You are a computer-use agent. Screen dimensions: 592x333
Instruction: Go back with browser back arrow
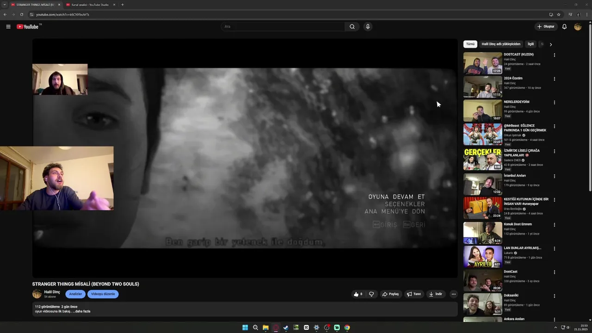[5, 14]
